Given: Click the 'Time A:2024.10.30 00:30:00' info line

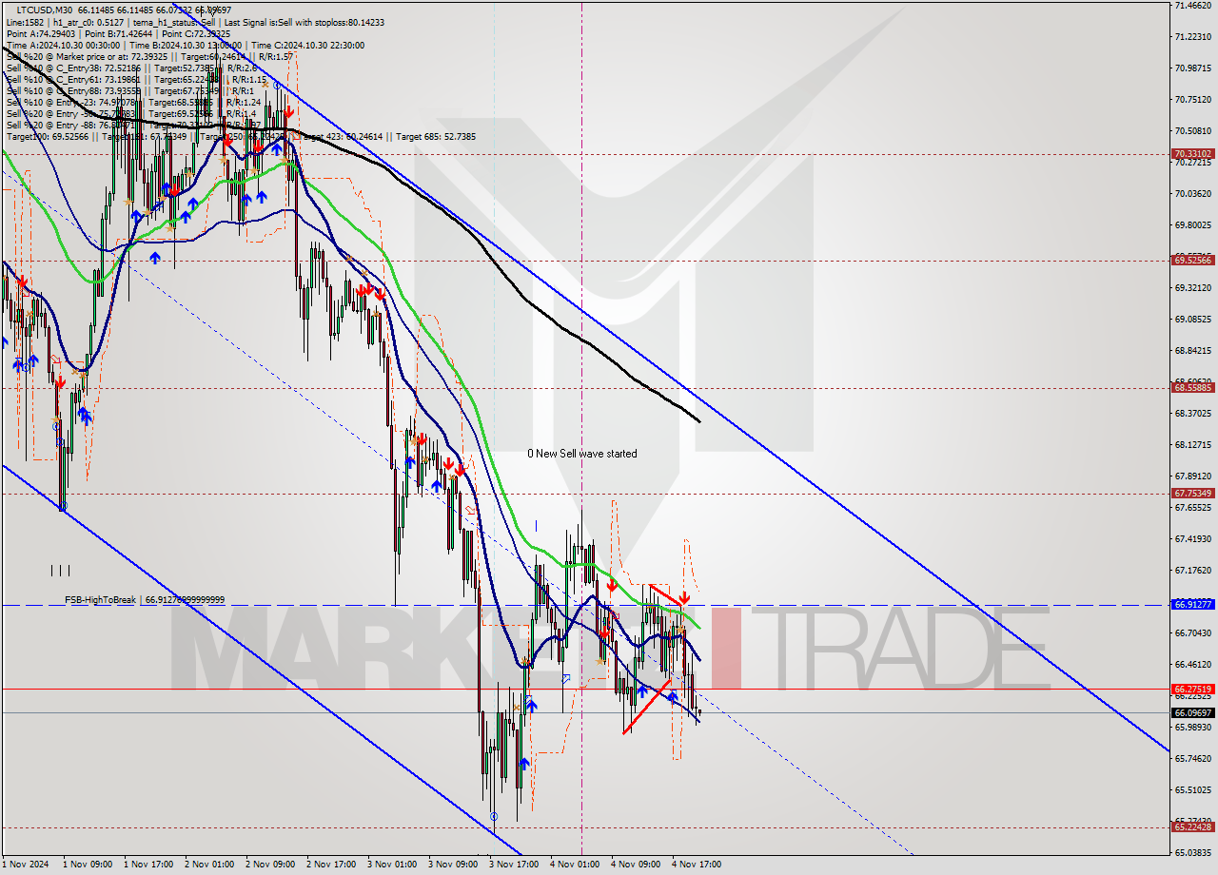Looking at the screenshot, I should [x=184, y=45].
